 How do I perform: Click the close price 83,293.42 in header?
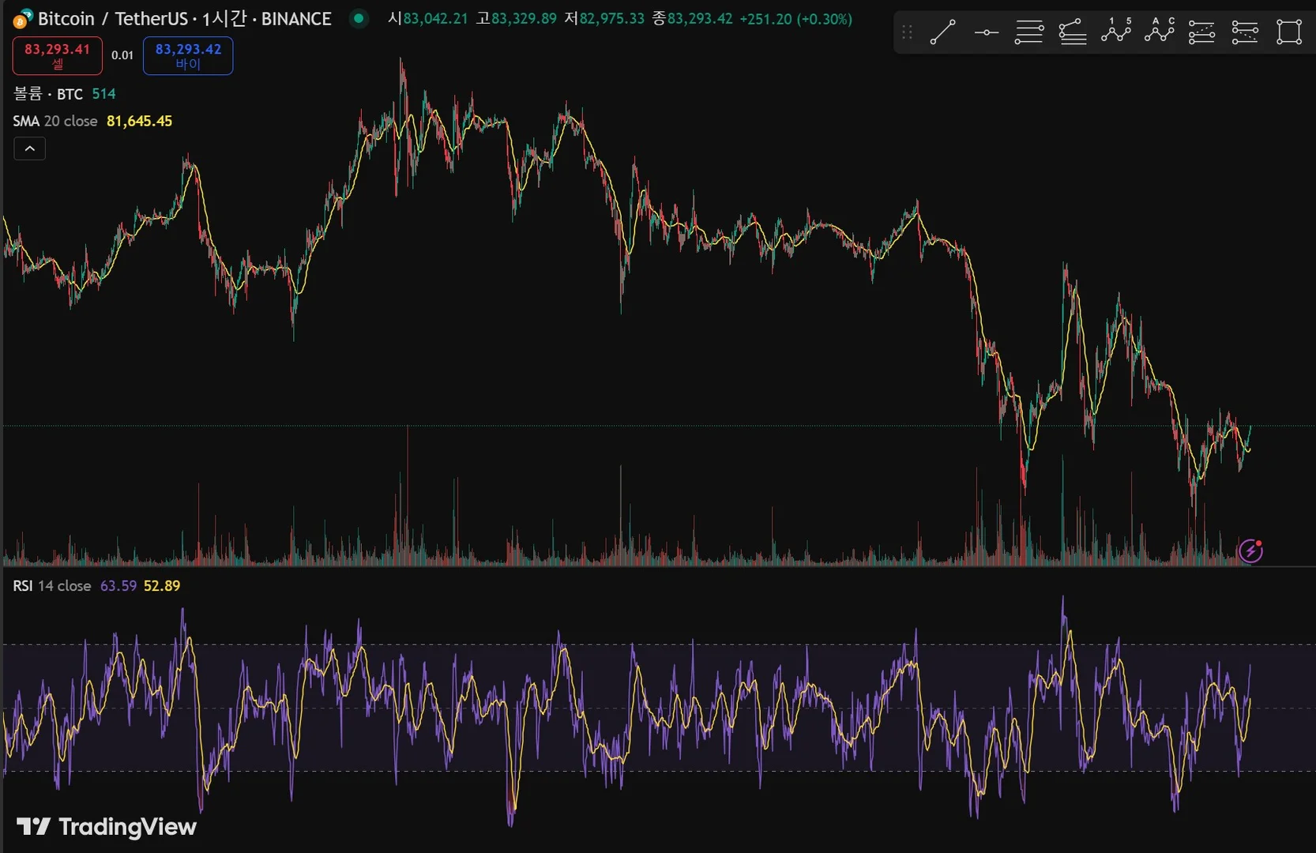[700, 19]
